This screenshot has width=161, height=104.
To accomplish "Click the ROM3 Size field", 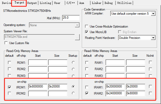I will point(58,76).
